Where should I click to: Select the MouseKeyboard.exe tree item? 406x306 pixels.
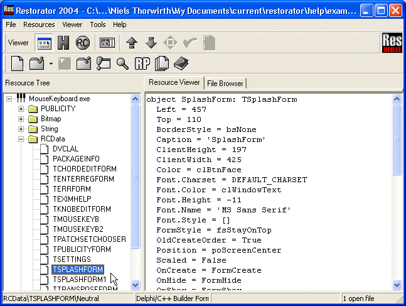[x=59, y=99]
